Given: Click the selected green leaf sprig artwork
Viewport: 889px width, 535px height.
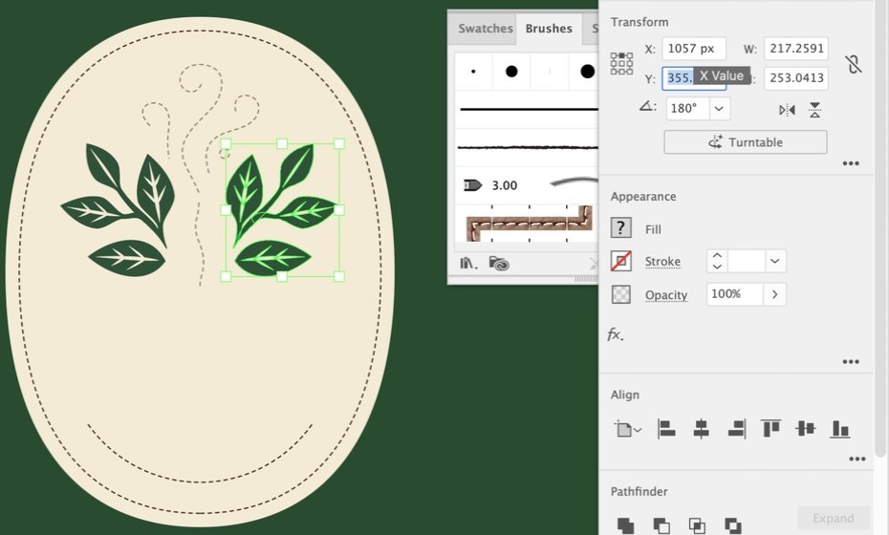Looking at the screenshot, I should point(282,210).
